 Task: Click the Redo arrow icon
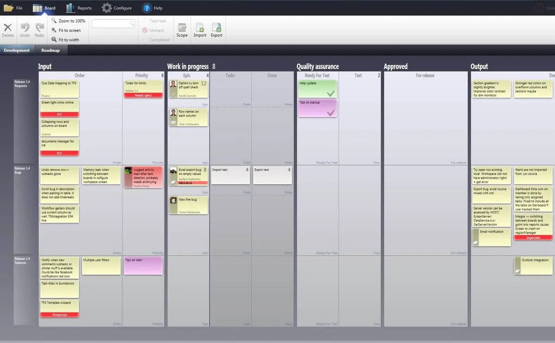[39, 28]
